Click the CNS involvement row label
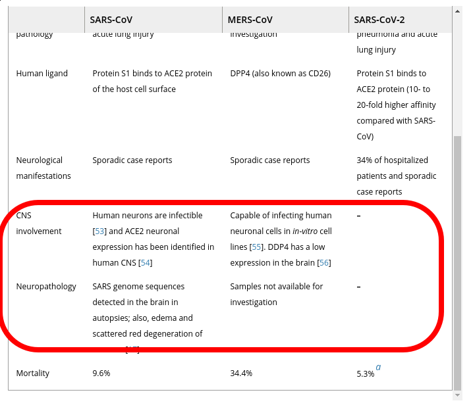The height and width of the screenshot is (407, 473). tap(39, 224)
